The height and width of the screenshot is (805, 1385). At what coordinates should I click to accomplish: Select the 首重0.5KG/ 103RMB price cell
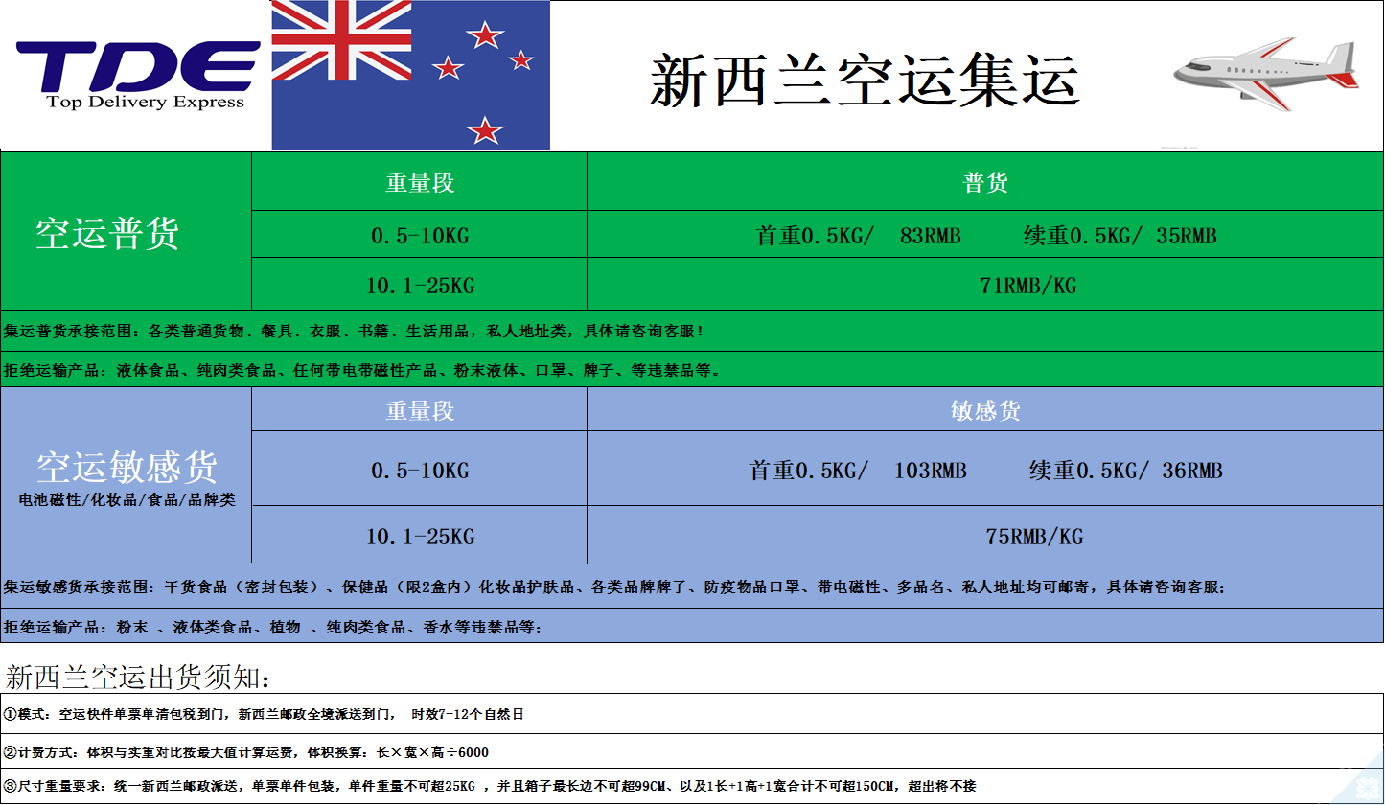point(984,470)
